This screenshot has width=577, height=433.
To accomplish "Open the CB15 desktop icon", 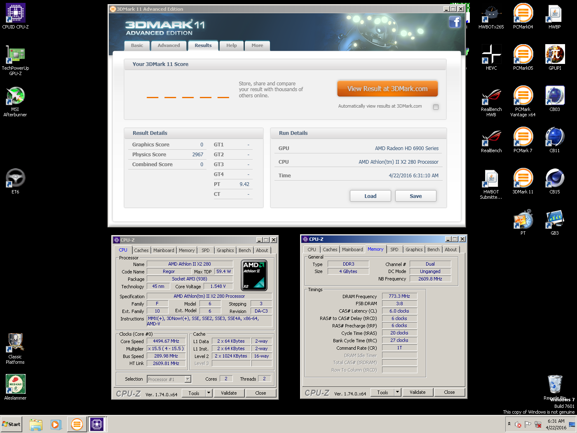I will tap(555, 181).
